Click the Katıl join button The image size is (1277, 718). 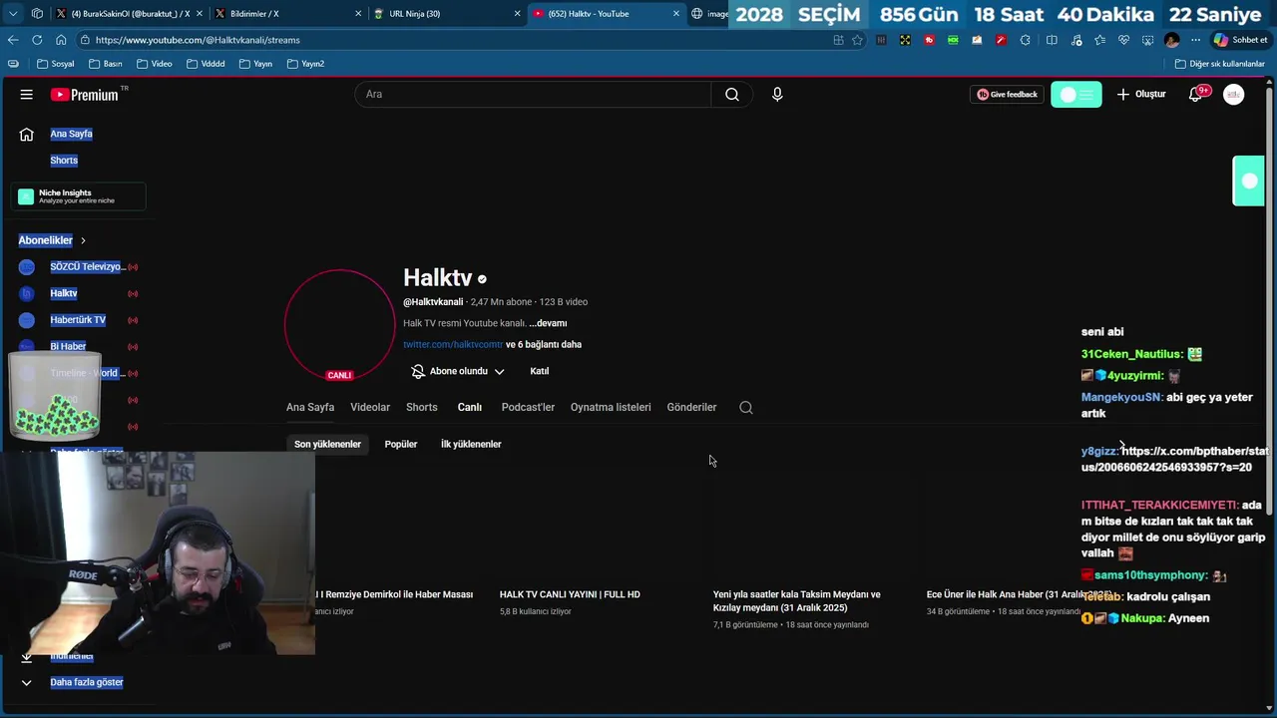click(540, 371)
